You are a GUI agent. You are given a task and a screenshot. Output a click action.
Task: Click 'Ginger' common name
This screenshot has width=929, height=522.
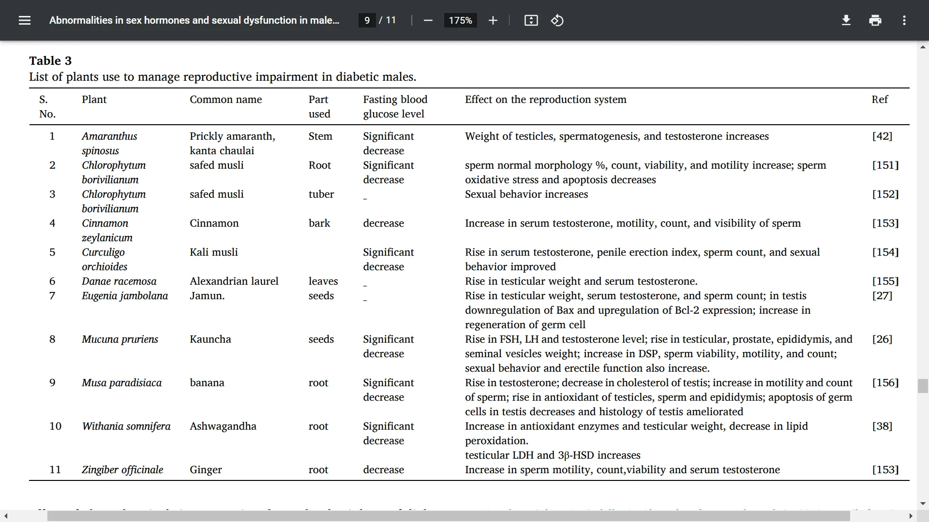pos(206,470)
